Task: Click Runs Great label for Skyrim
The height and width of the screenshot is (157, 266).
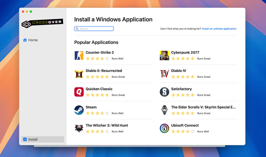Action: [204, 113]
